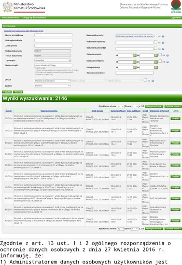Click the Wyszukiwane słowo input field
Viewport: 182px width, 265px height.
coord(135,73)
